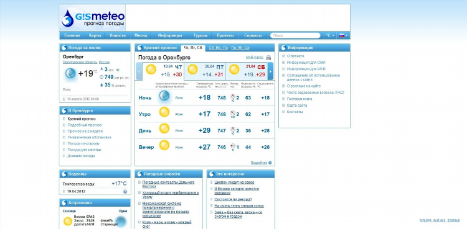Open the Оренбургская область link
The width and height of the screenshot is (467, 229).
tap(80, 62)
